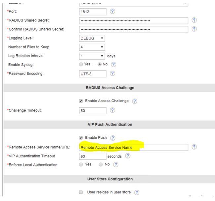The width and height of the screenshot is (215, 201).
Task: Show help for Challenge Timeout field
Action: (112, 111)
